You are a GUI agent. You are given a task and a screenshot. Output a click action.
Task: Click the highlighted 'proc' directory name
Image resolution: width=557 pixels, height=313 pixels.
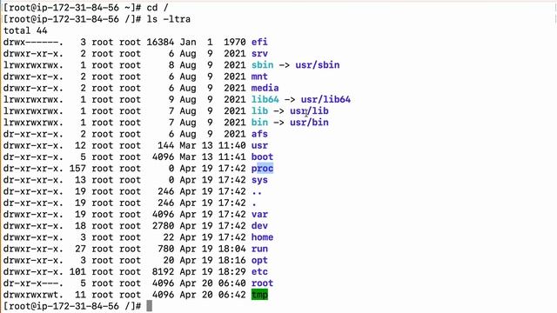coord(262,168)
